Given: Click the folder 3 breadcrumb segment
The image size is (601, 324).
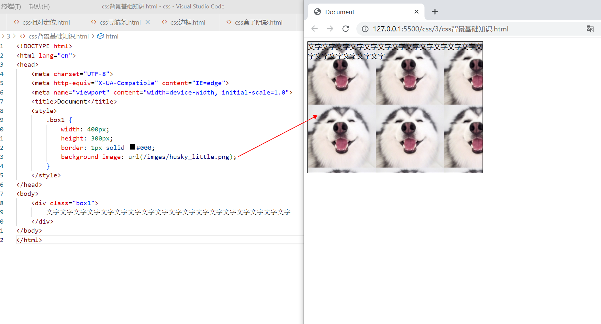Looking at the screenshot, I should tap(8, 36).
